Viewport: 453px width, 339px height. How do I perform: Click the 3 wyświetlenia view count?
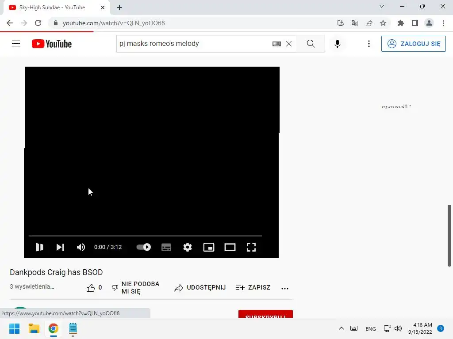[32, 286]
